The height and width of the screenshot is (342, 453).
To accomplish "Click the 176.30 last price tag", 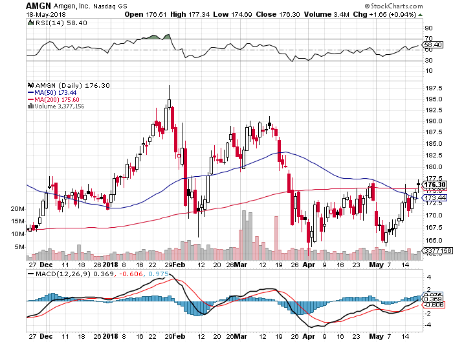I will (x=434, y=185).
